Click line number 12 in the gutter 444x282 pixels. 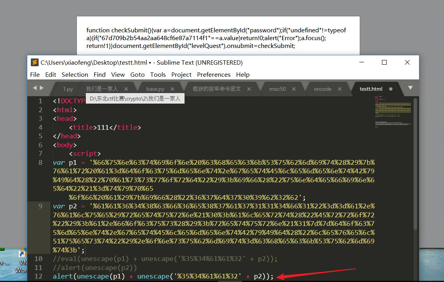[39, 276]
